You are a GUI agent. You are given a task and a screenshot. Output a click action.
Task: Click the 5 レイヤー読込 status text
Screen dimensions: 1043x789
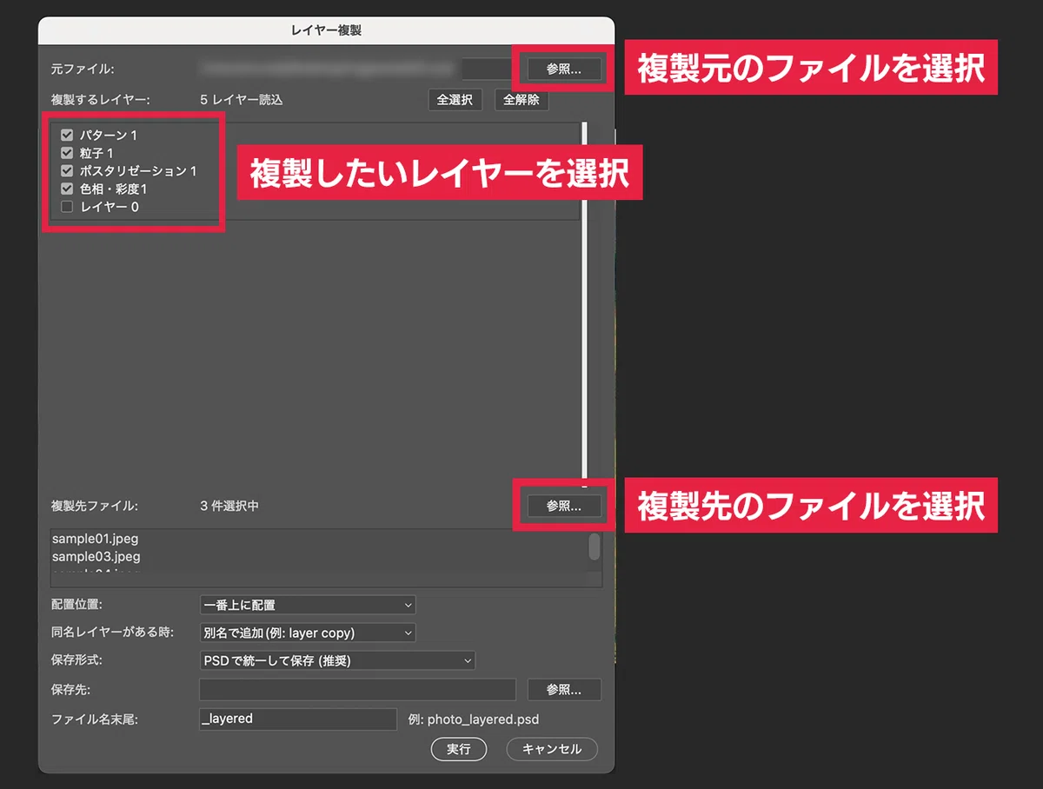pyautogui.click(x=242, y=100)
